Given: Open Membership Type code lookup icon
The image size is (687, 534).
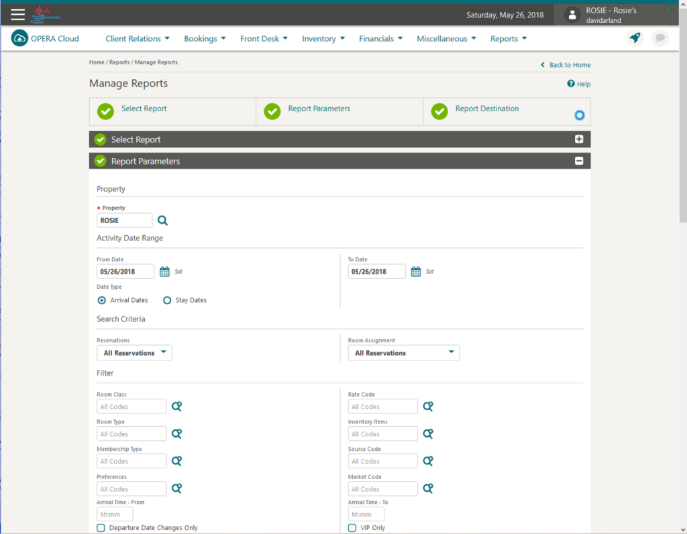Looking at the screenshot, I should [x=176, y=461].
